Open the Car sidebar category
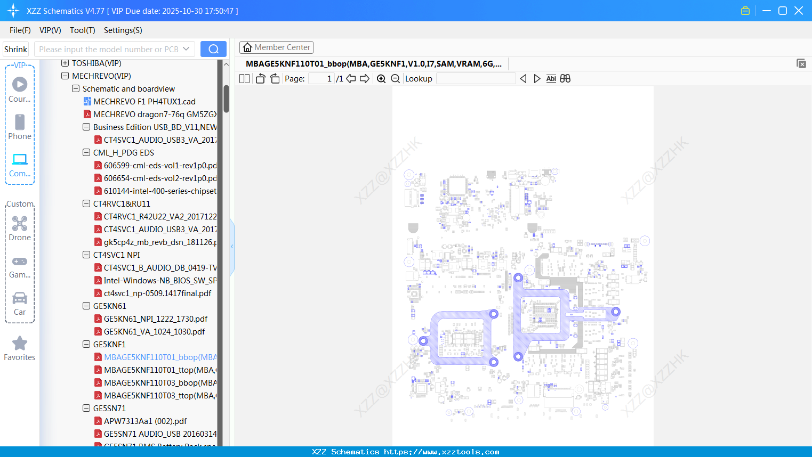812x457 pixels. pyautogui.click(x=20, y=304)
